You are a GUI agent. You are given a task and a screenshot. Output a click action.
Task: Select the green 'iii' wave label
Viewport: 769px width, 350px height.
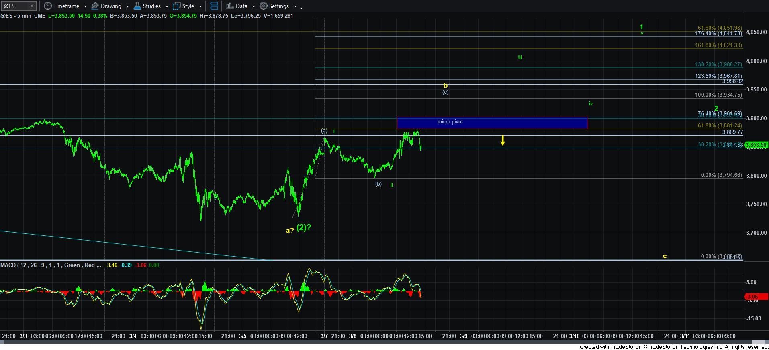point(519,57)
